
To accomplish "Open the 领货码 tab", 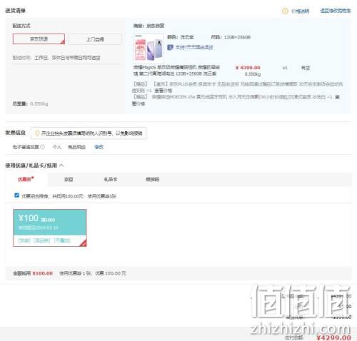I will coord(152,179).
